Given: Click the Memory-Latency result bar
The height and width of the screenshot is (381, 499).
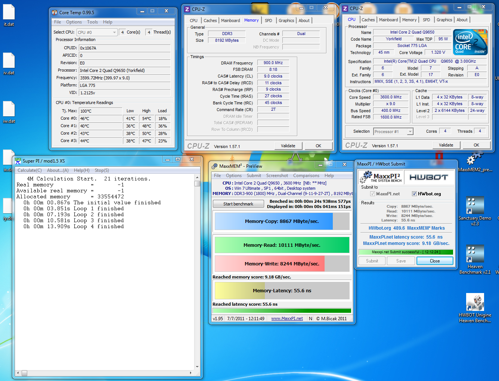Looking at the screenshot, I should tap(282, 290).
